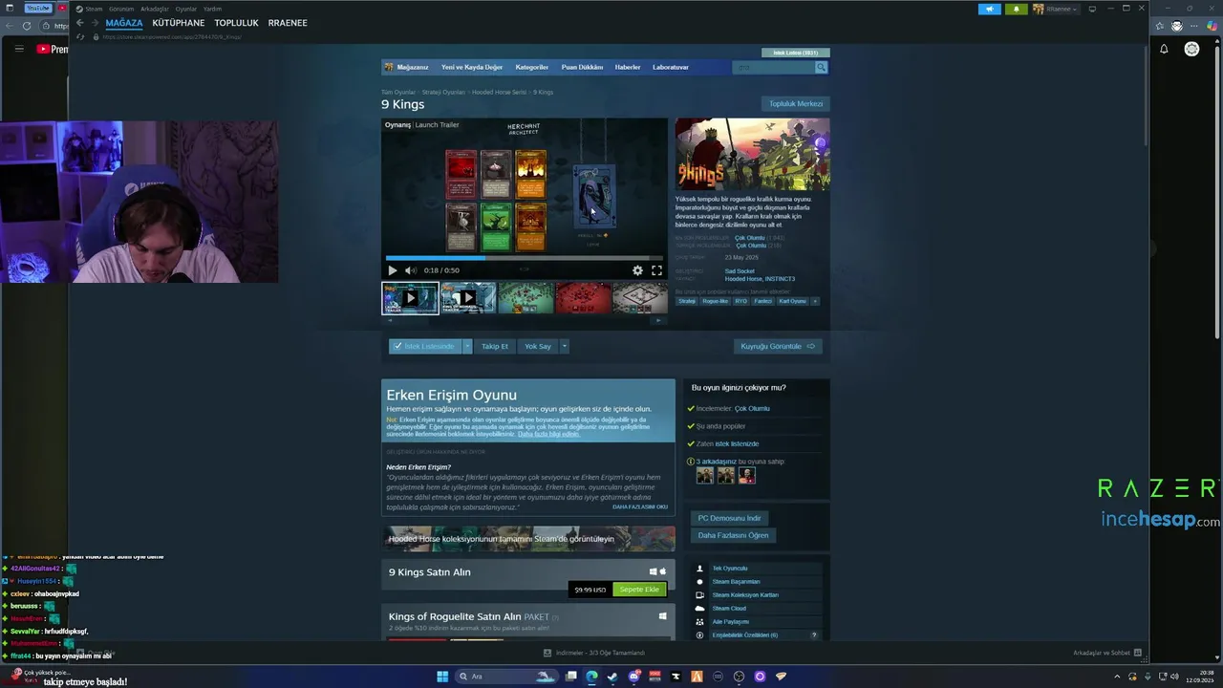Open the Strateji tag
1223x688 pixels.
687,301
